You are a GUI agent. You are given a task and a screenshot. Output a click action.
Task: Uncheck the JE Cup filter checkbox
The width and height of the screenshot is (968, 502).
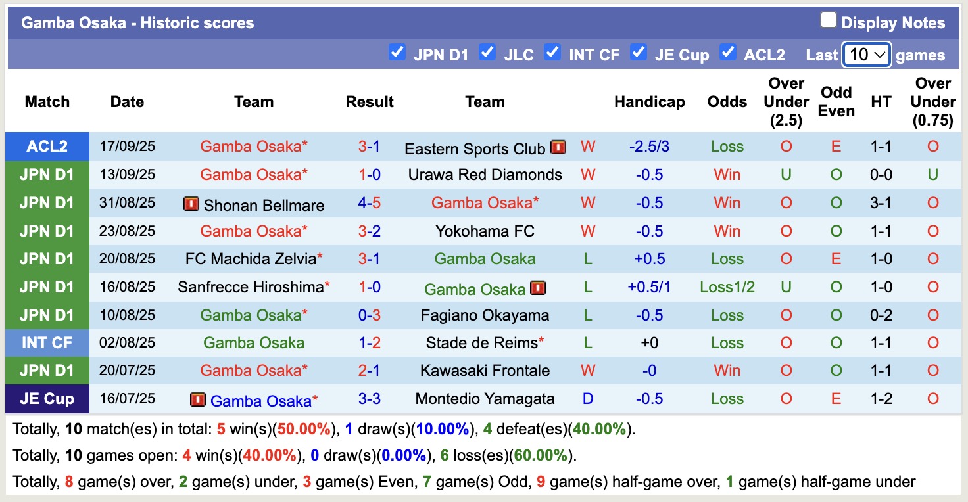click(x=639, y=53)
